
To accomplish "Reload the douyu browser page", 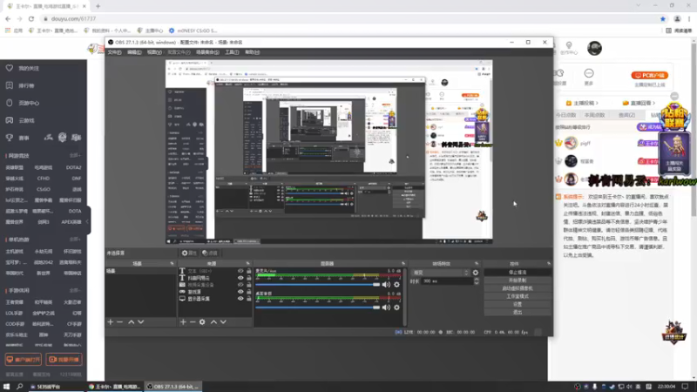I will point(31,18).
